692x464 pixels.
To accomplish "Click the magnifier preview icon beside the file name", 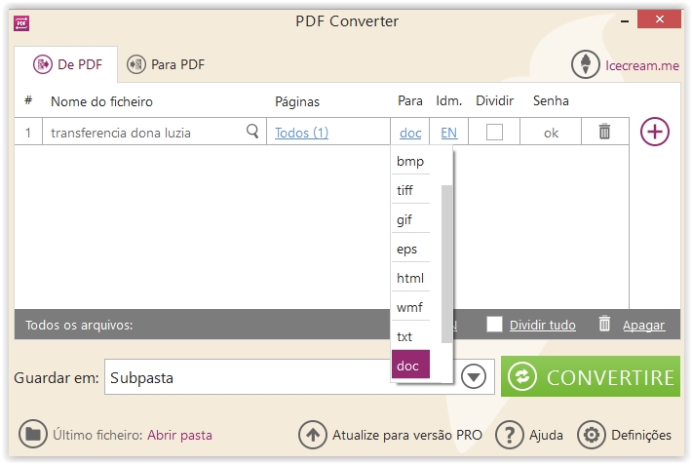I will coord(252,132).
